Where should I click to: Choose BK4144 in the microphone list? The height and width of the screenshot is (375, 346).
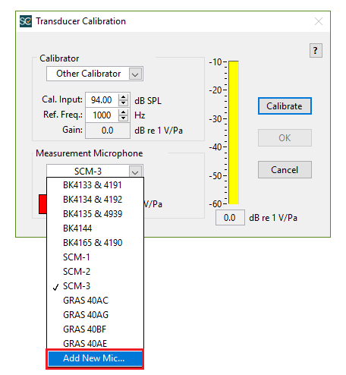(95, 228)
